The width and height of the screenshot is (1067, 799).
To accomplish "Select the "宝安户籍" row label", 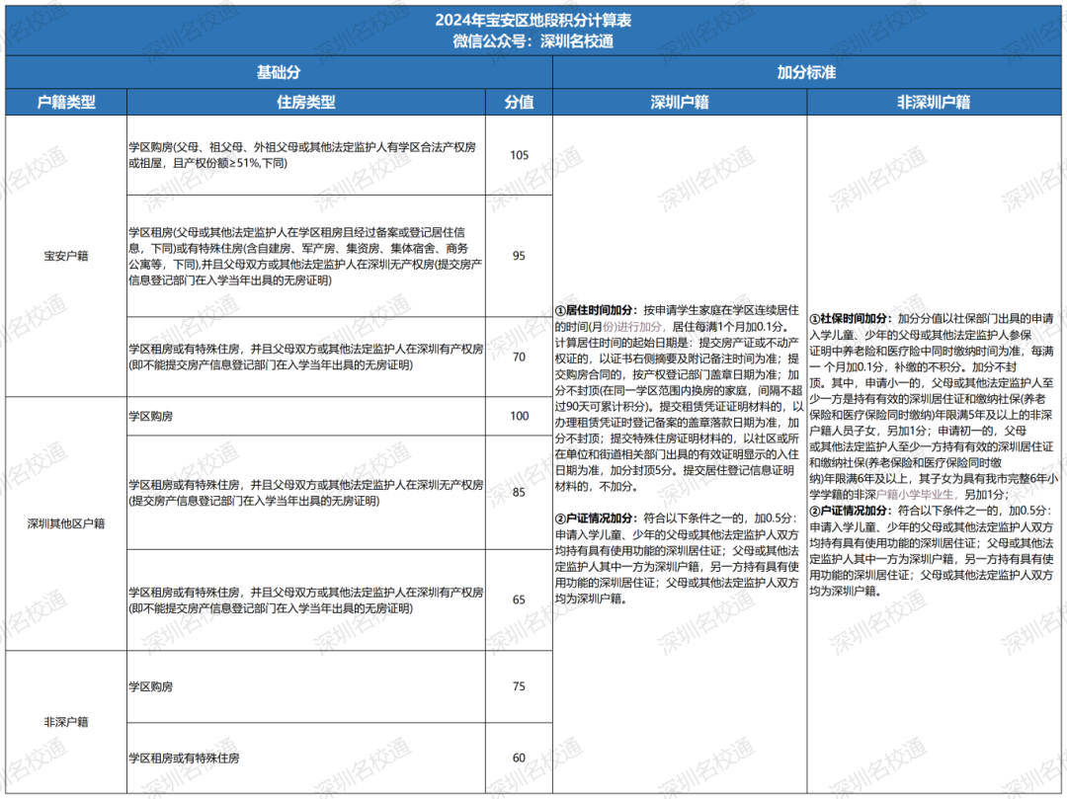I will tap(66, 256).
